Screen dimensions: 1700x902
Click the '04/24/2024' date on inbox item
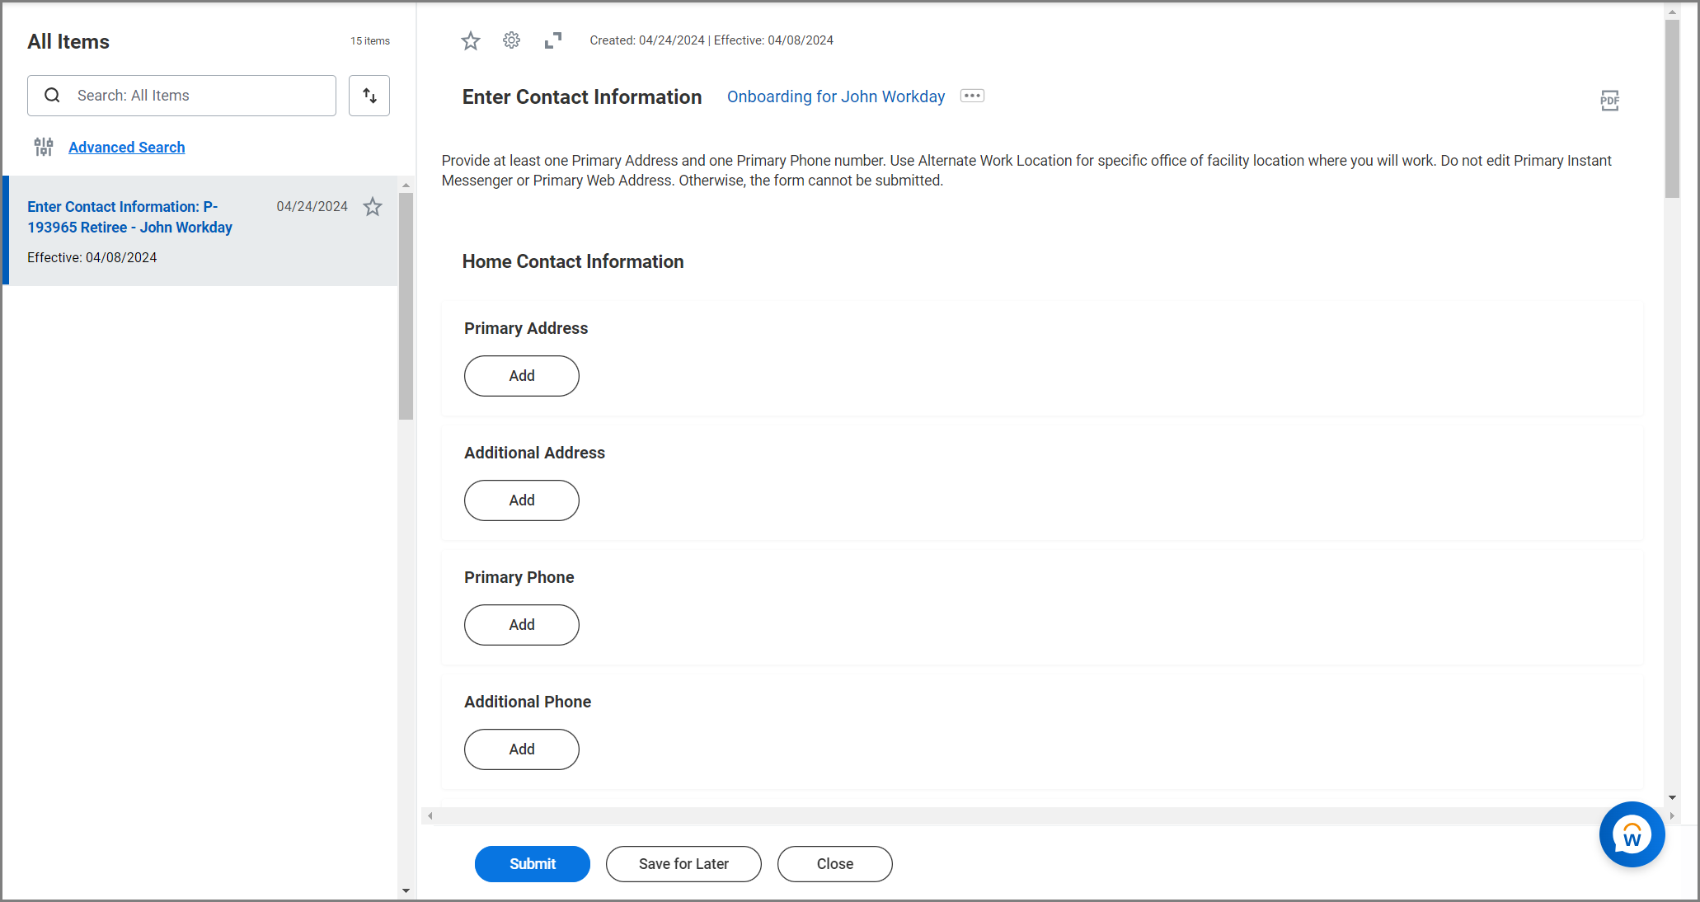(x=312, y=206)
